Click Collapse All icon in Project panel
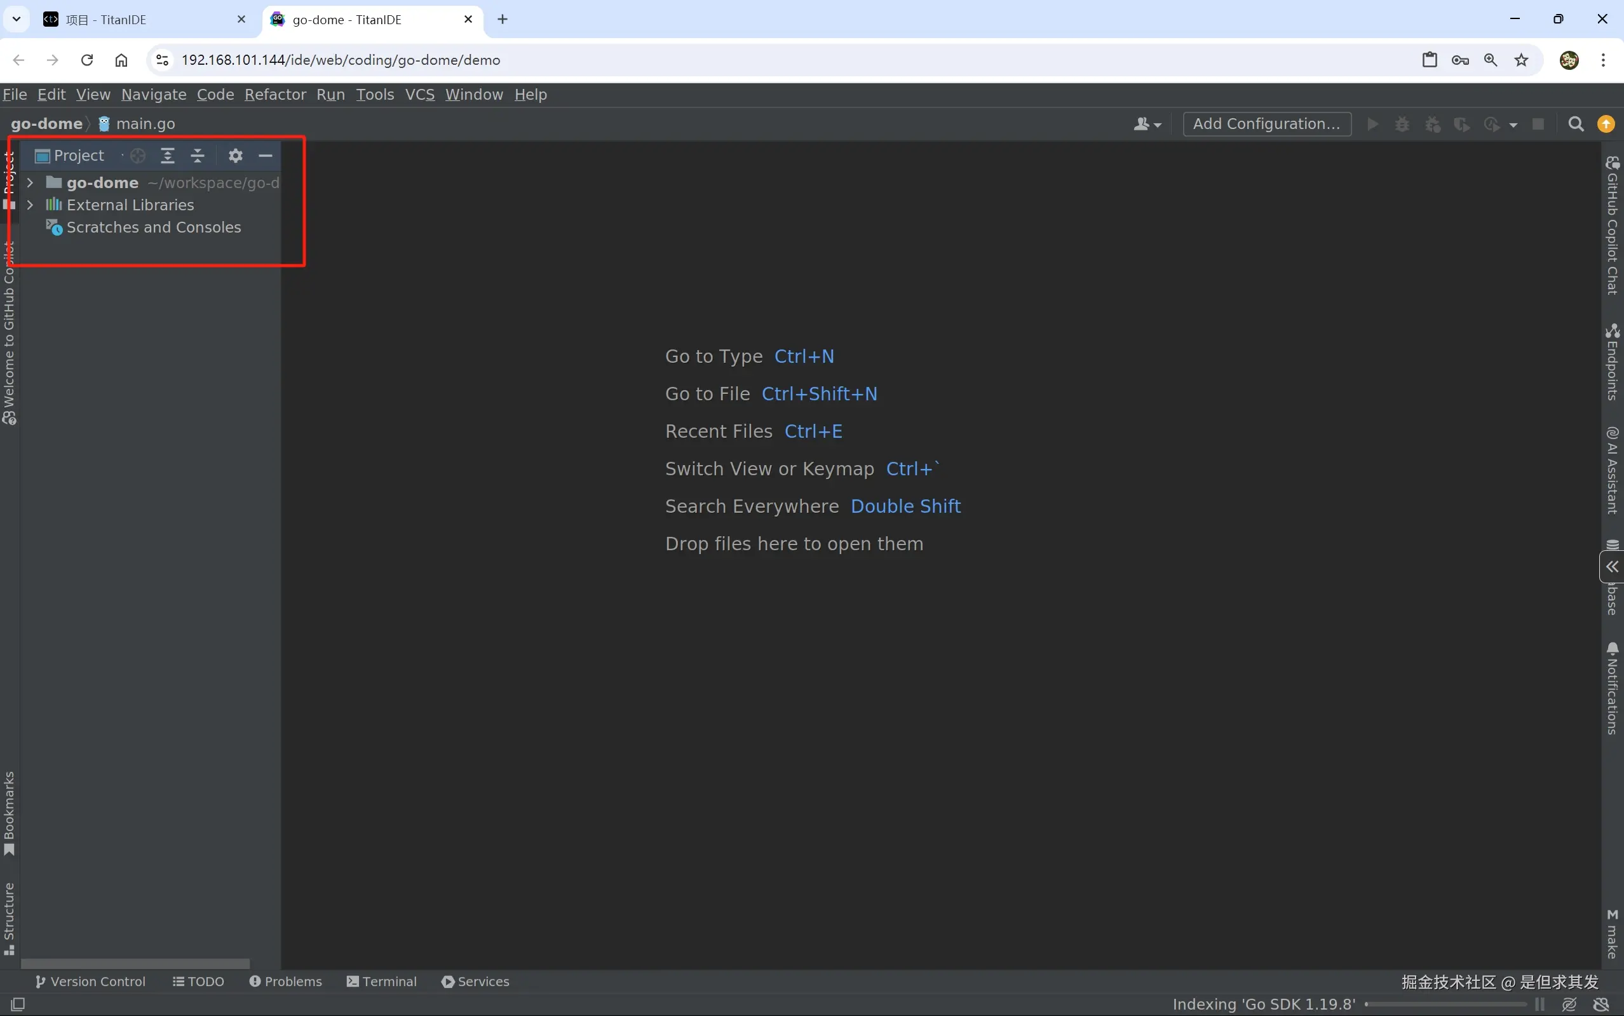 [198, 156]
